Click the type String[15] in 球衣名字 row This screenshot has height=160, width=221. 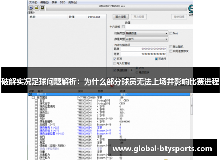click(103, 103)
